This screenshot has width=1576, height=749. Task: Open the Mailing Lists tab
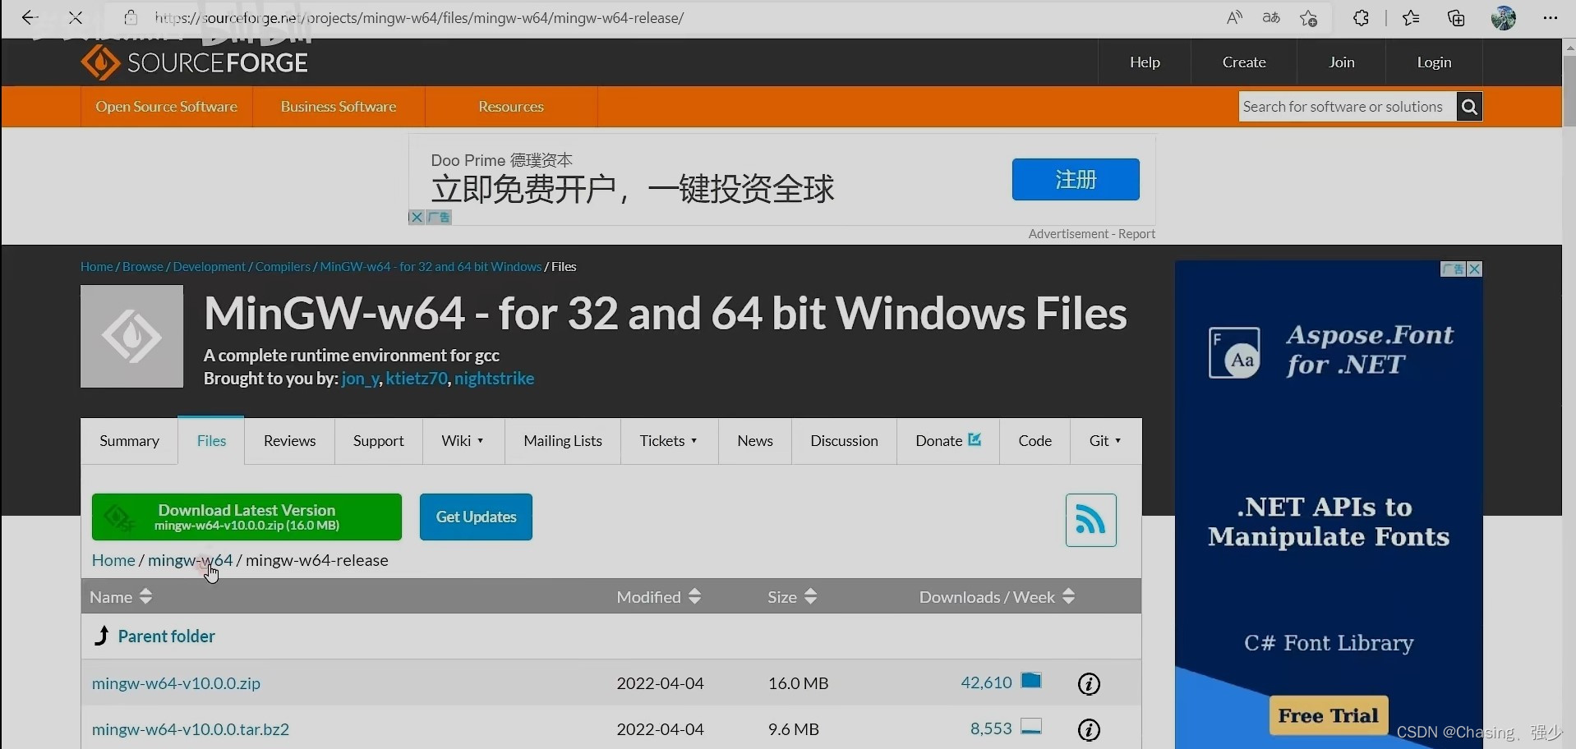coord(563,441)
